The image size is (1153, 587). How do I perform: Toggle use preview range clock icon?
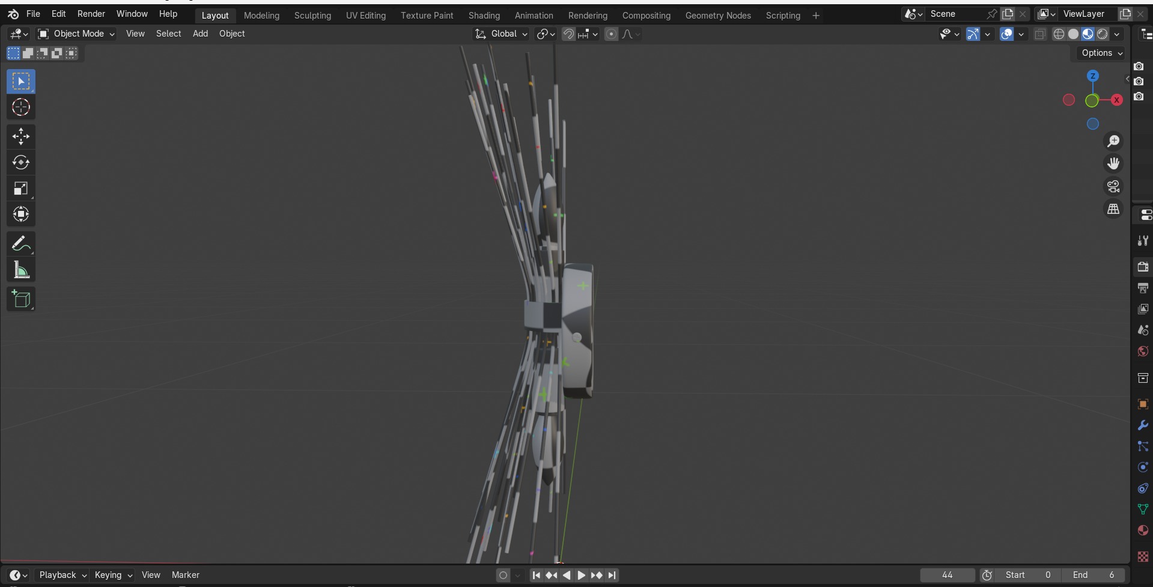pyautogui.click(x=987, y=576)
